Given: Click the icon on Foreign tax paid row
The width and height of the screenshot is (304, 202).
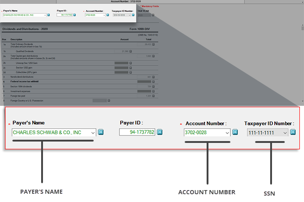Looking at the screenshot, I should pos(153,96).
